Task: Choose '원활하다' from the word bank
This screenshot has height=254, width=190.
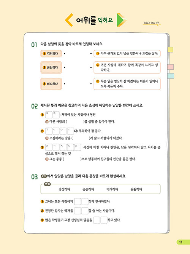Action: click(136, 189)
